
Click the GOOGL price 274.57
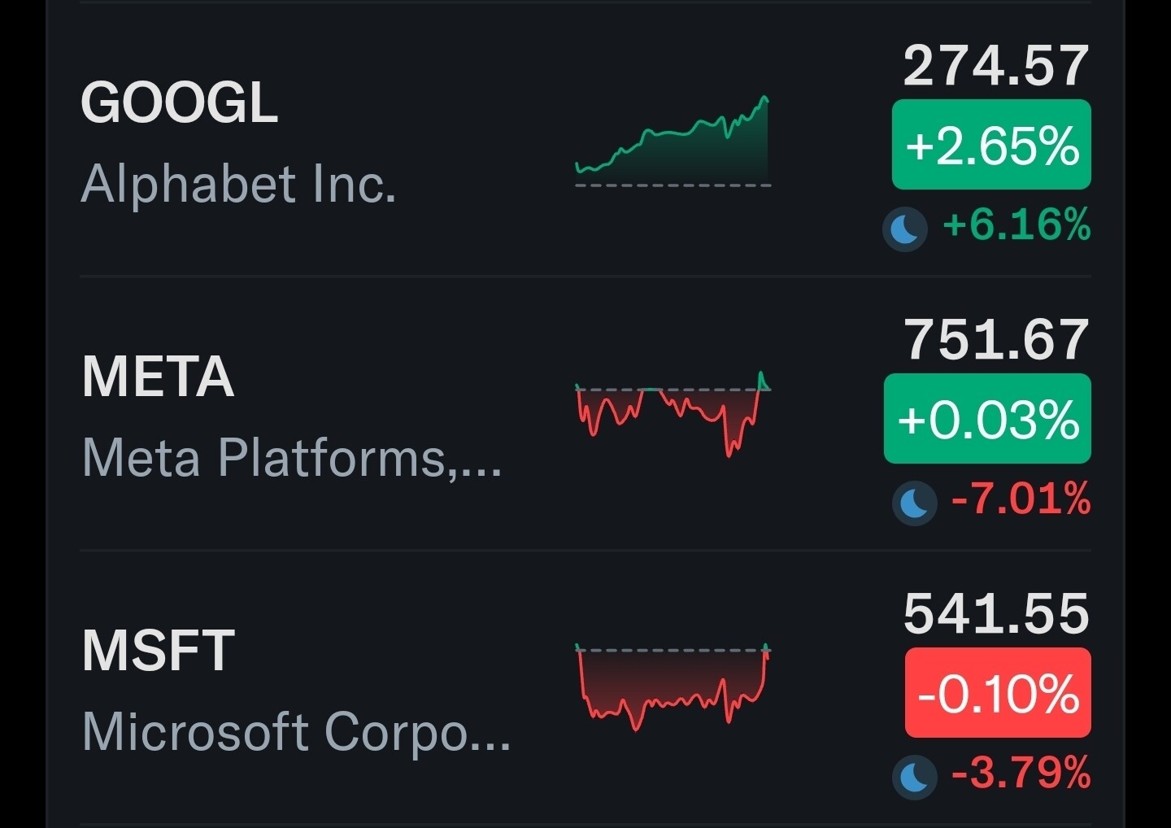[995, 66]
